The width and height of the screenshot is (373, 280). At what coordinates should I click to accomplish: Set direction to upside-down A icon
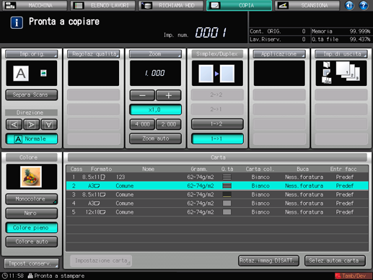click(x=49, y=124)
